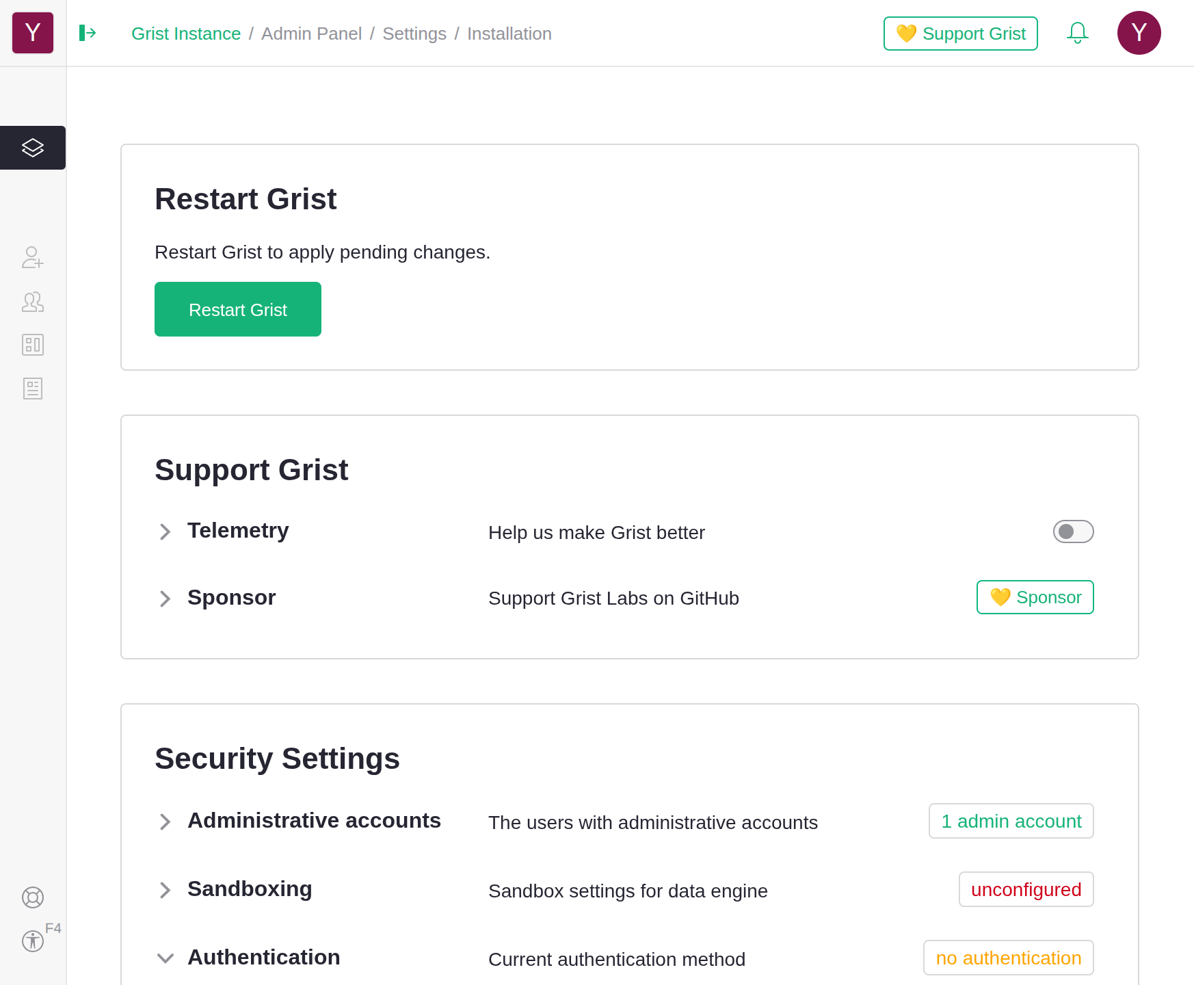Click the unconfigured sandboxing status pill
This screenshot has height=985, width=1194.
[1026, 889]
